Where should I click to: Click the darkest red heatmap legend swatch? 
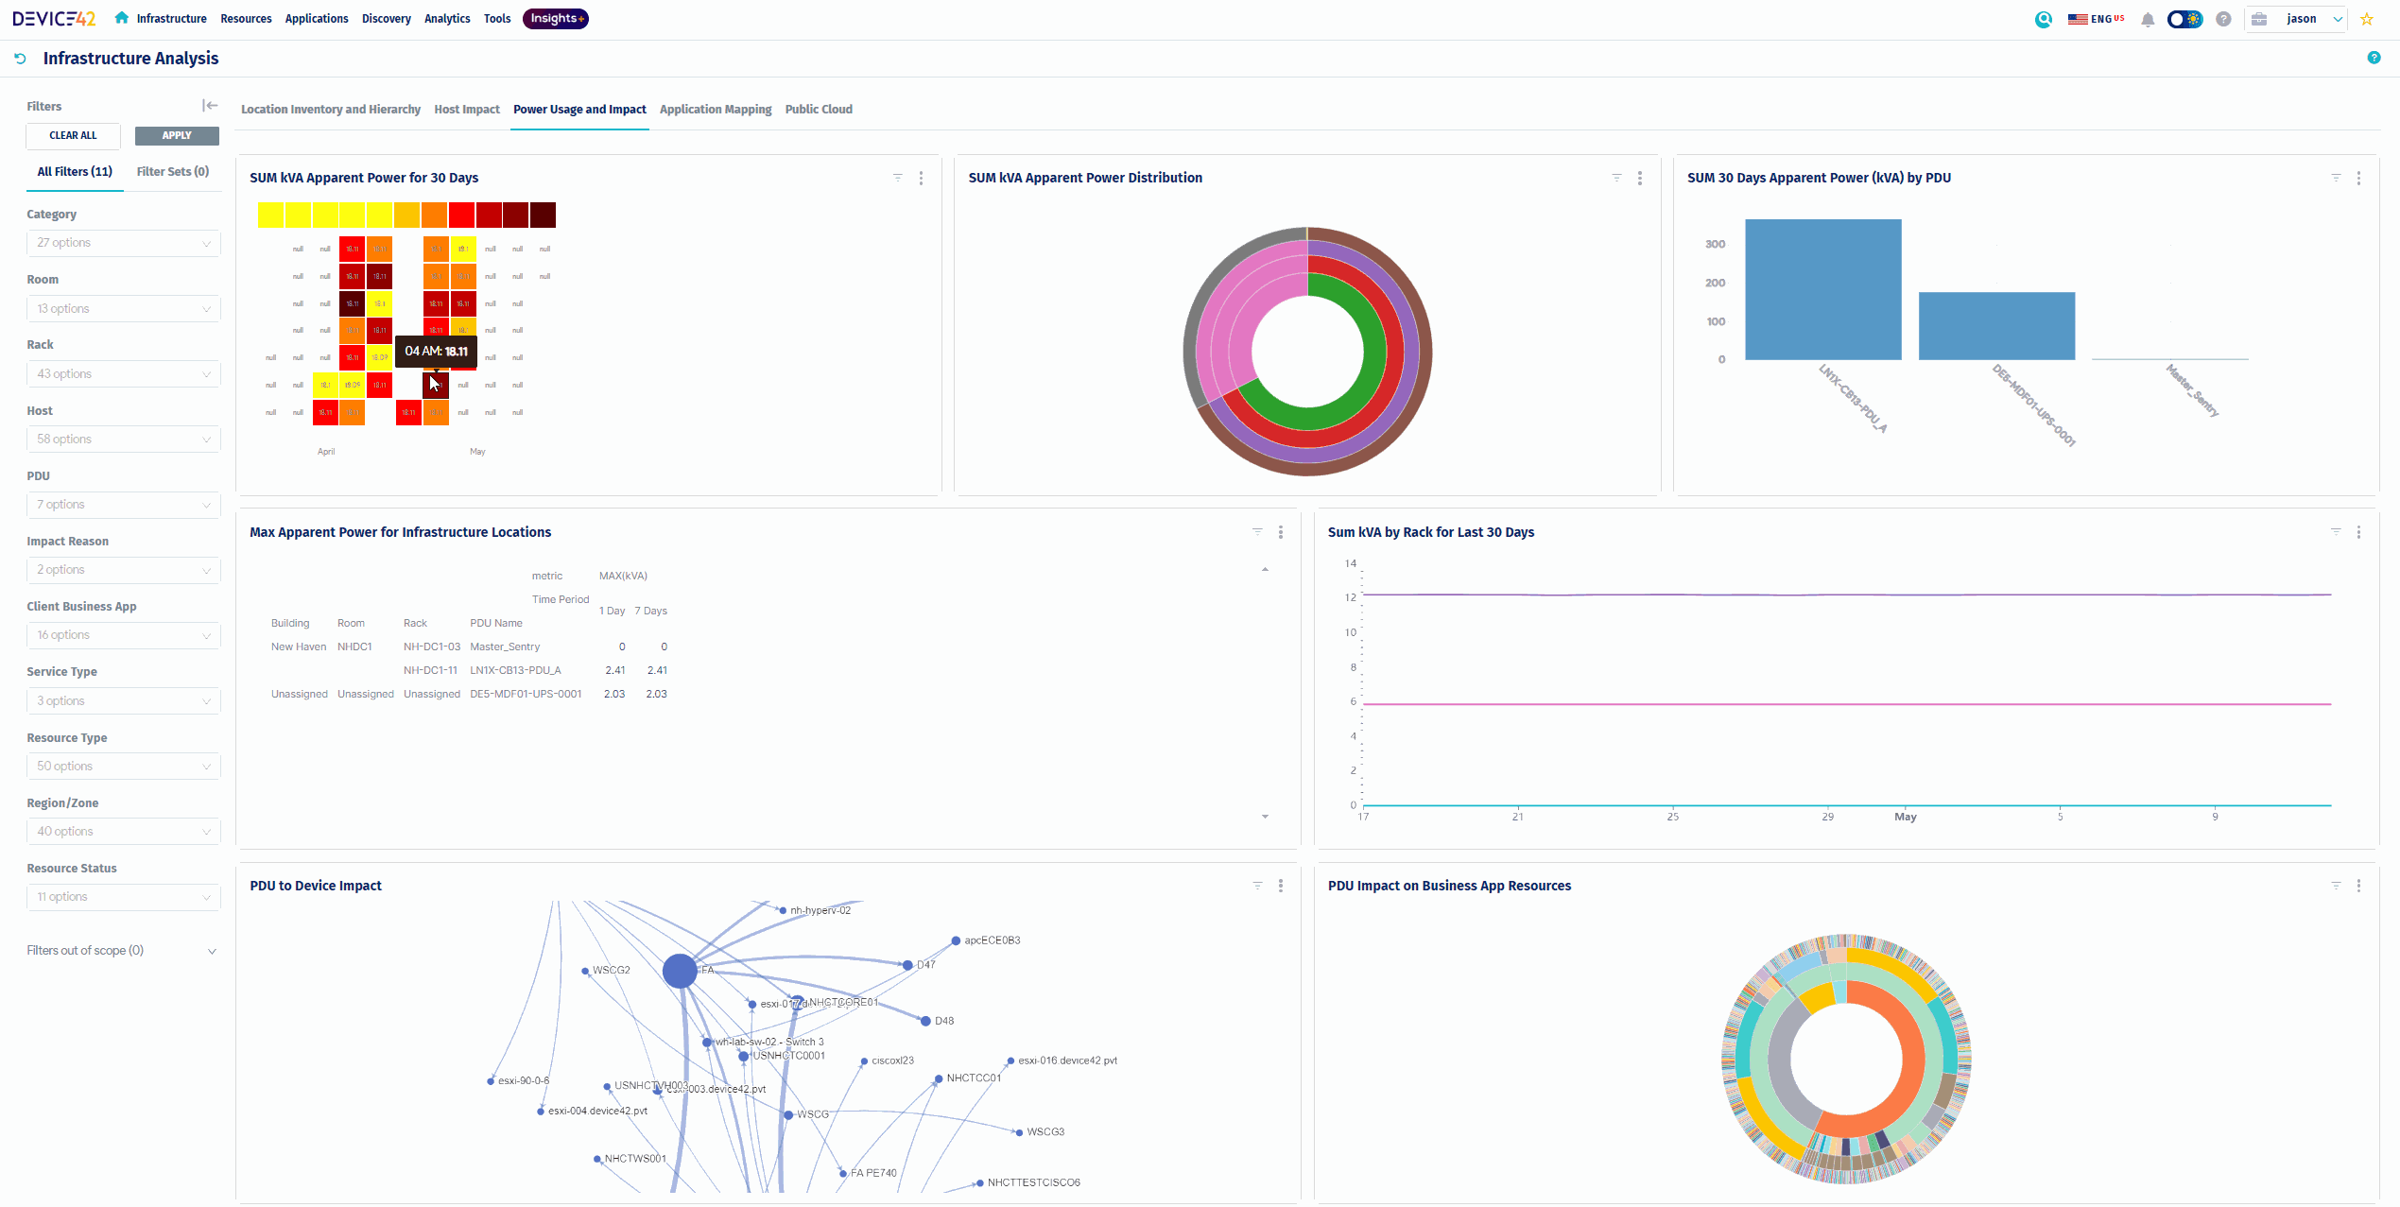pos(543,216)
